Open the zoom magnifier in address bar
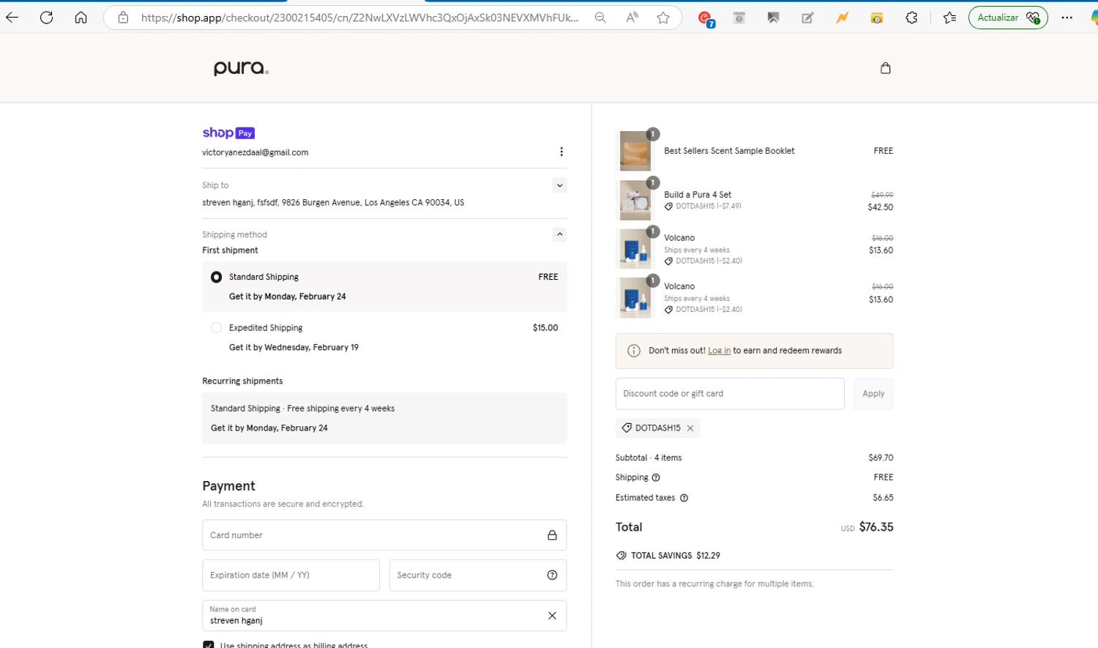The width and height of the screenshot is (1098, 648). coord(600,18)
